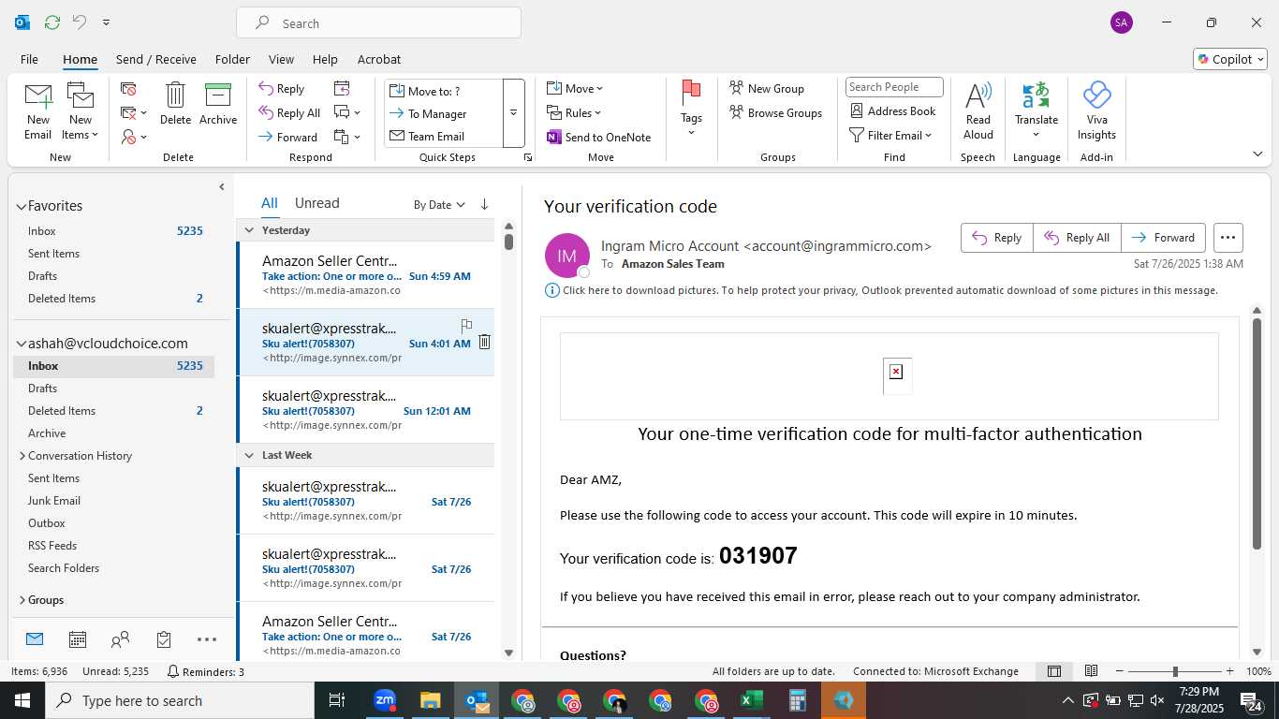Open the Address Book

pyautogui.click(x=892, y=110)
